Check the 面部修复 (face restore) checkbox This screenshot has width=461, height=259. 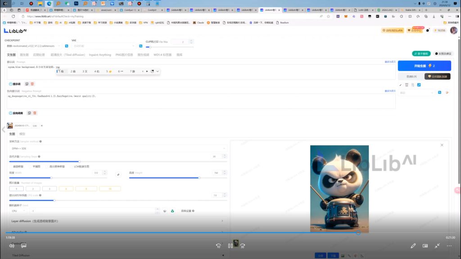coord(11,166)
